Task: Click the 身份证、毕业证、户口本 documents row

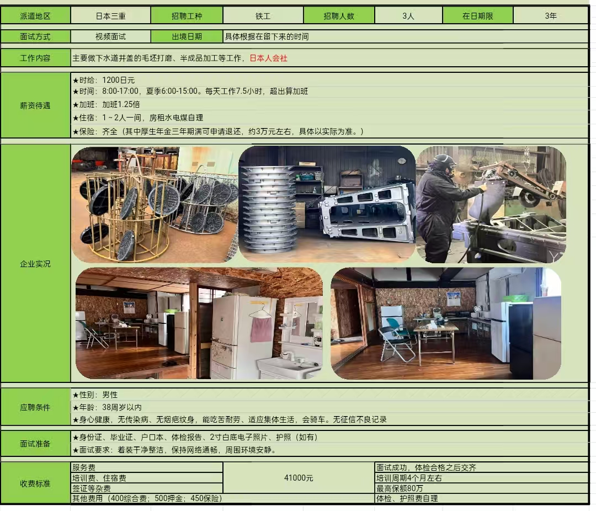Action: pos(329,437)
